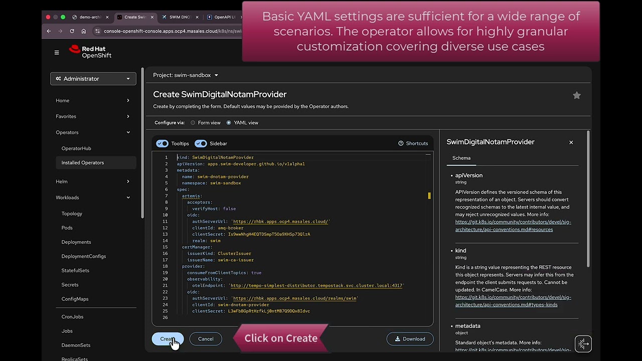642x361 pixels.
Task: Click the macOS red close window button
Action: pos(48,17)
